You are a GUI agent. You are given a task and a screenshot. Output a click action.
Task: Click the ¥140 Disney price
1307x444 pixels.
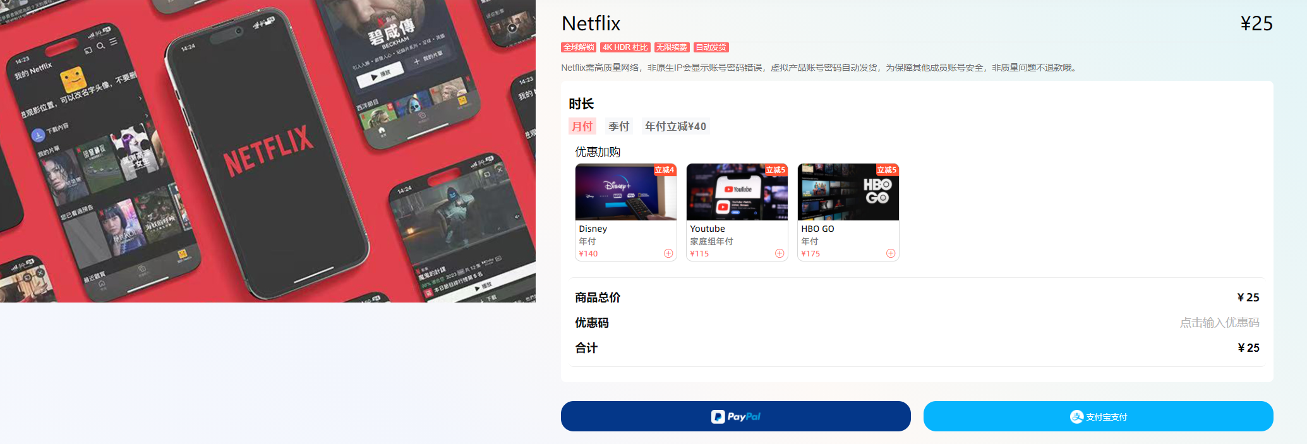pyautogui.click(x=588, y=253)
